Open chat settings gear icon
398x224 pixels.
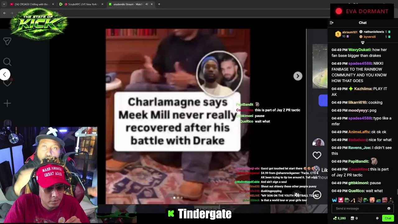pyautogui.click(x=377, y=218)
